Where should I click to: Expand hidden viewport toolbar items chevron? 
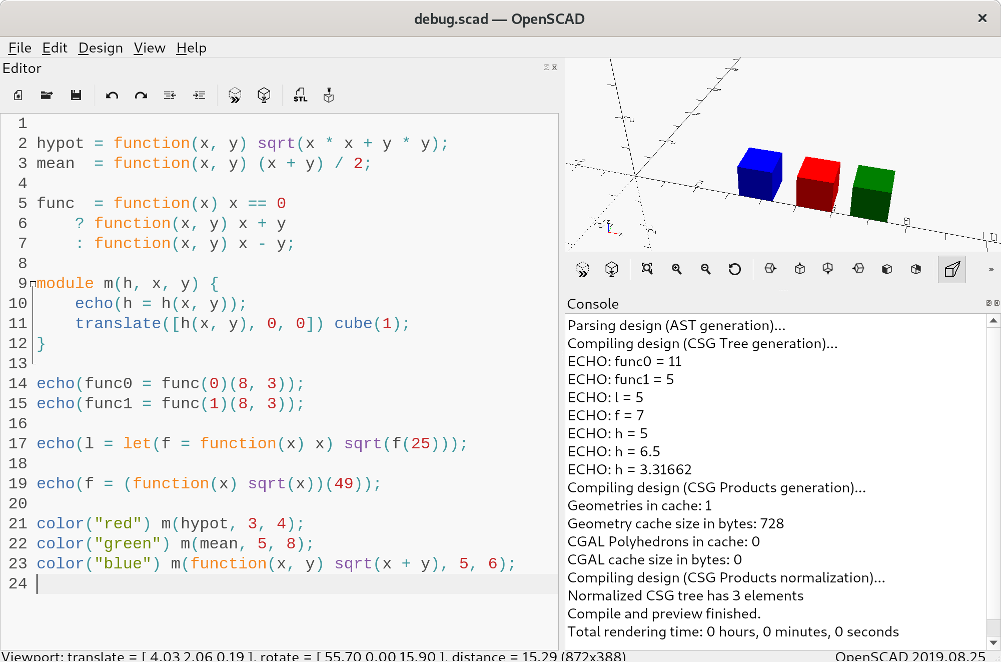[991, 269]
